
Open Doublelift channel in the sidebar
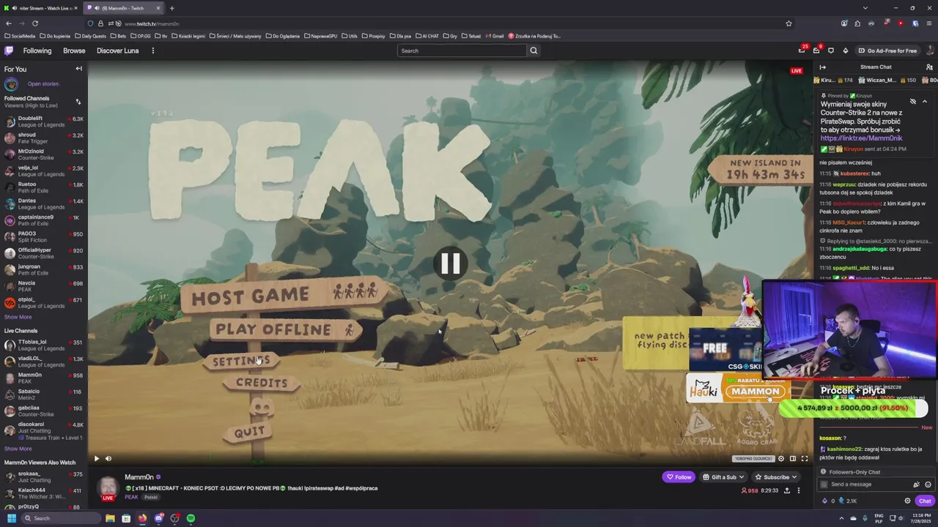coord(44,122)
